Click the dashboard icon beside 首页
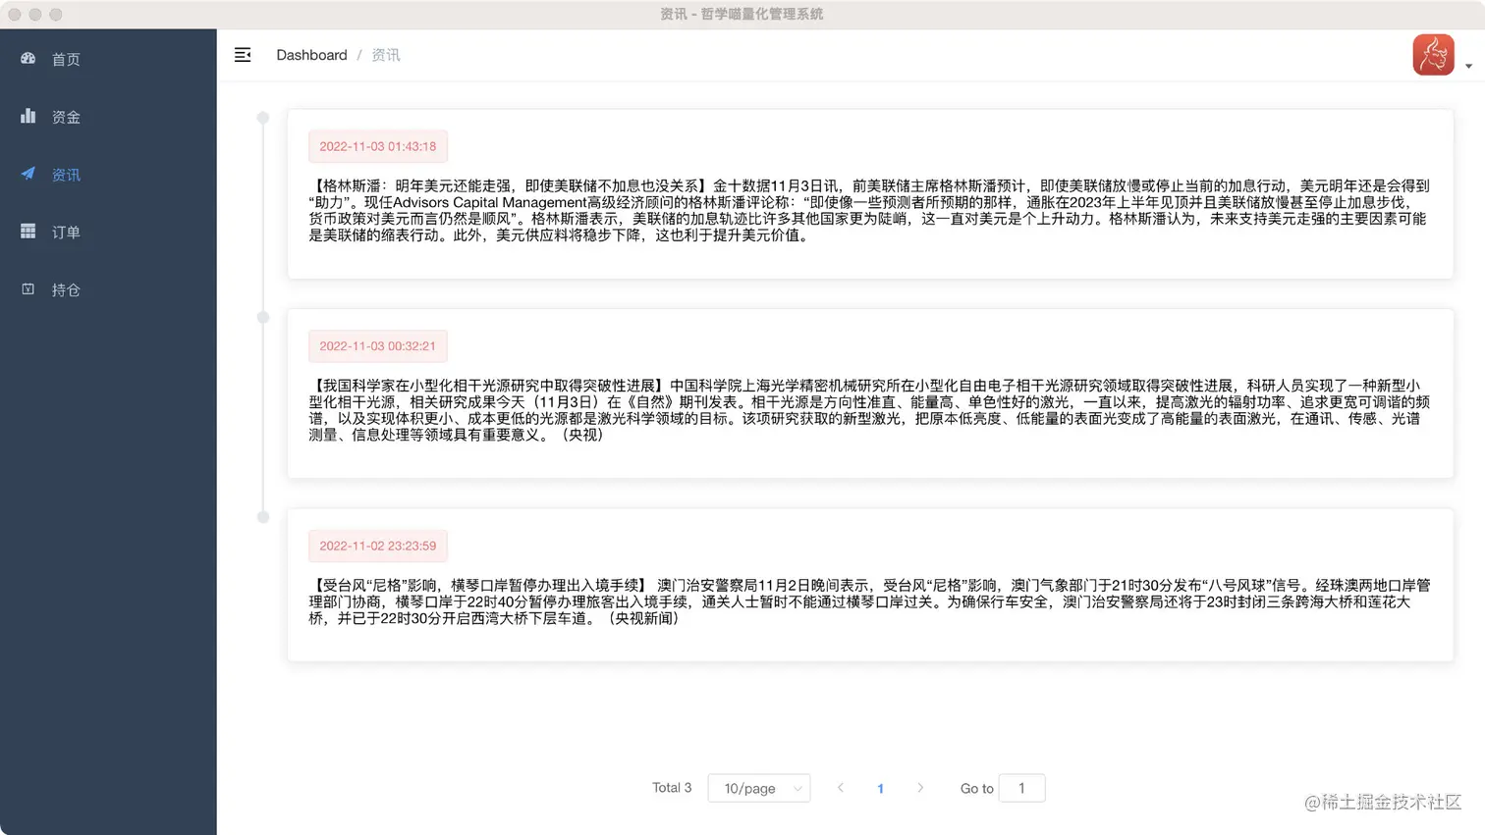This screenshot has height=835, width=1485. pos(28,59)
